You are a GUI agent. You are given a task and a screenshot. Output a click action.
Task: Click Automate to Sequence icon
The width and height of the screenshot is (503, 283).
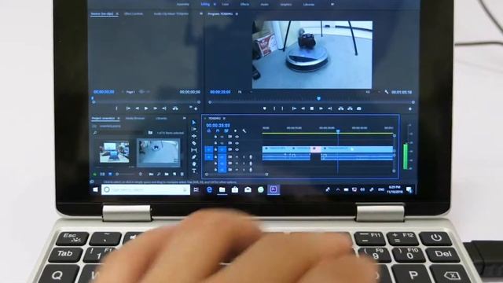(151, 175)
